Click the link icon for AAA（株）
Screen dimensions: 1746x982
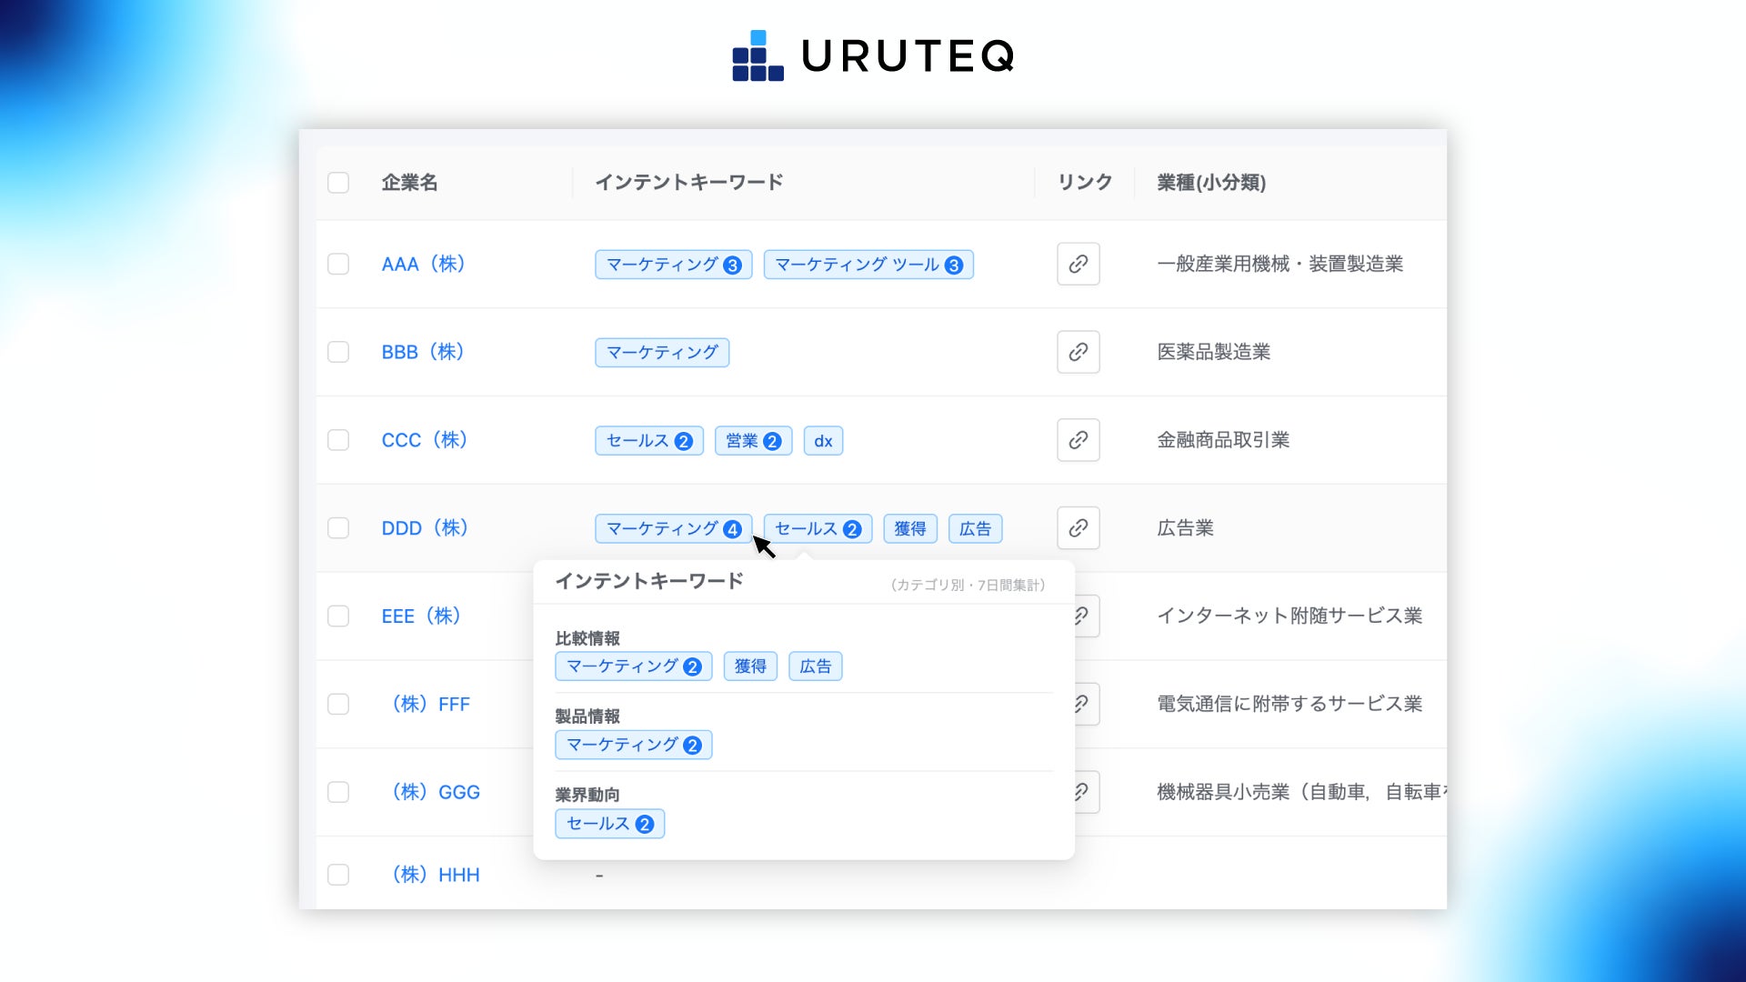(1078, 264)
